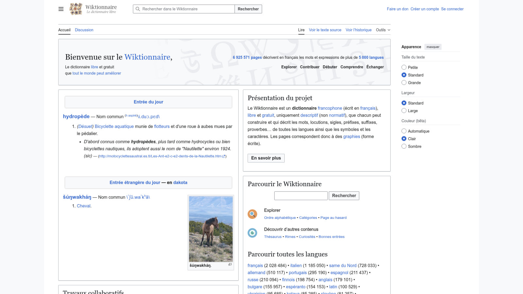Click Contribuer in the banner

[x=310, y=67]
